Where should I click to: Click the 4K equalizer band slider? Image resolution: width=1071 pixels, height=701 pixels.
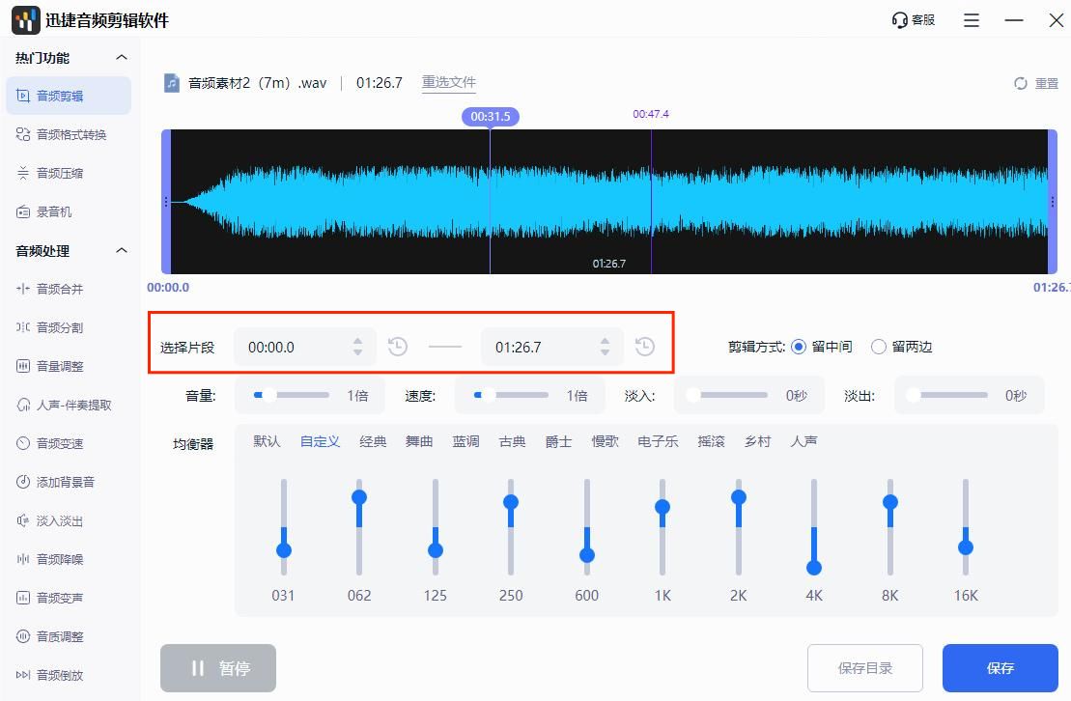(814, 527)
